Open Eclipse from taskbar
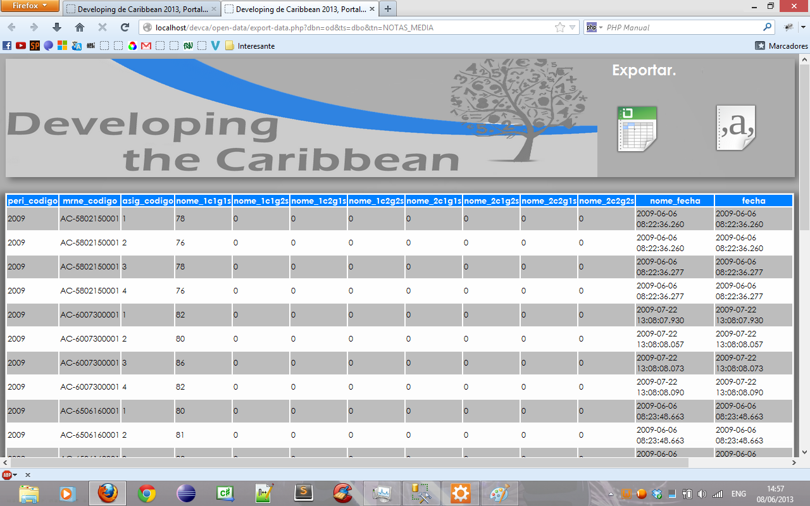 (186, 493)
